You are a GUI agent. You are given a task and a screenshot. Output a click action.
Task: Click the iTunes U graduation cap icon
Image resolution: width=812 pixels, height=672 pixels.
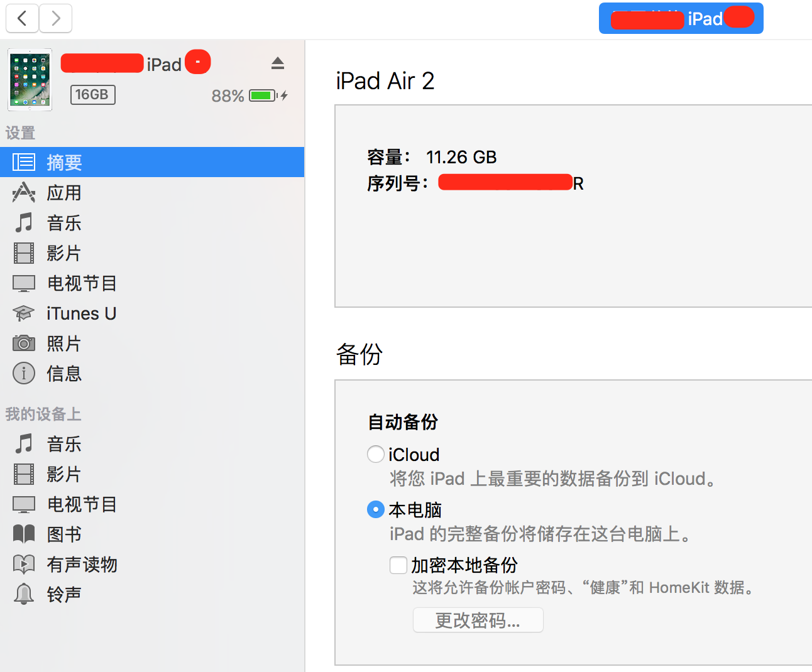point(24,313)
